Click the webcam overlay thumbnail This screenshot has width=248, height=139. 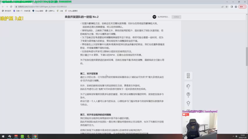pyautogui.click(x=200, y=126)
